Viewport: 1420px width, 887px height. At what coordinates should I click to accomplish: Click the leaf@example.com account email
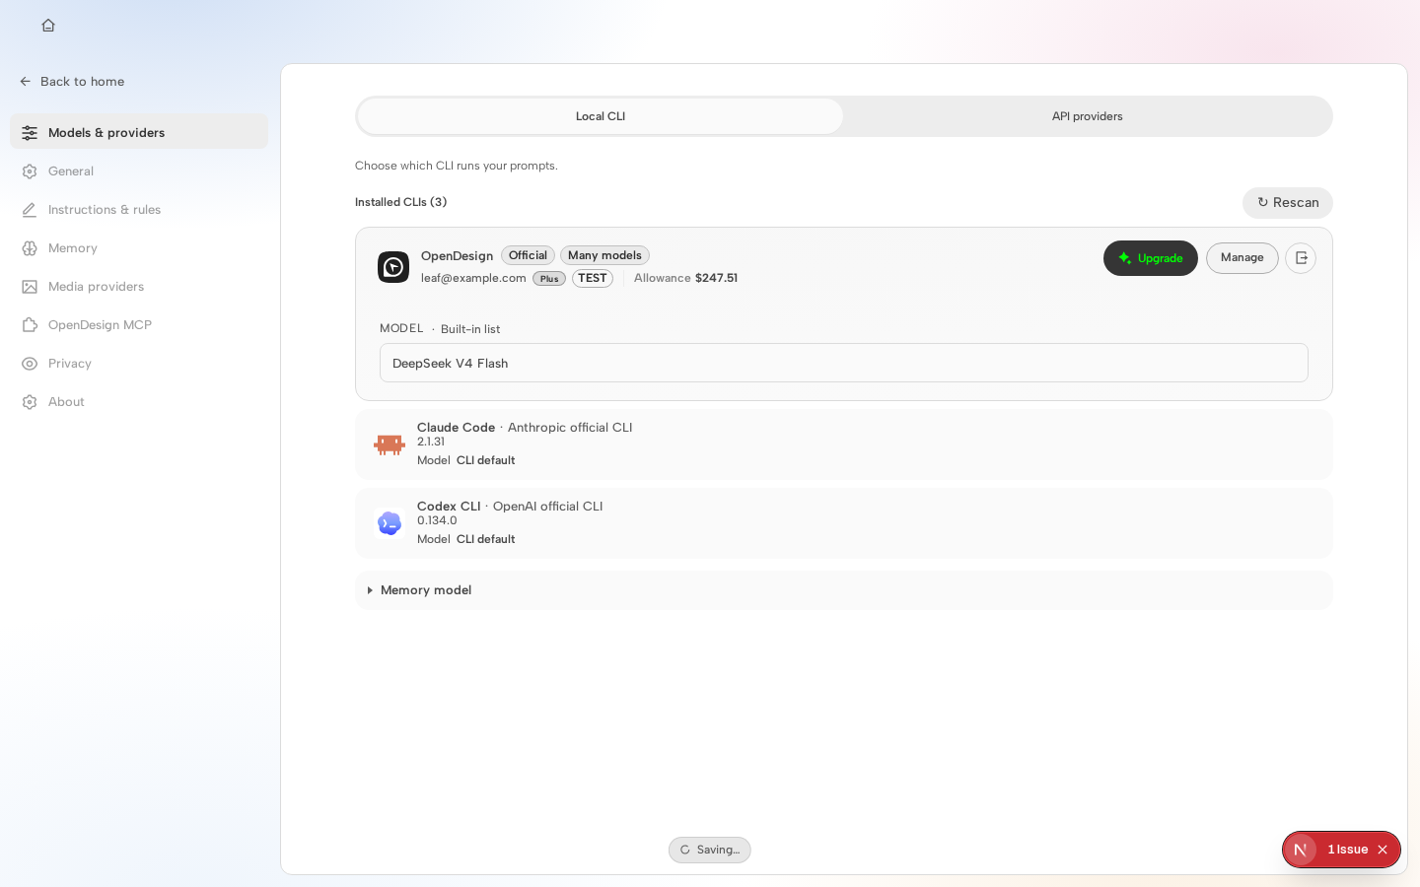click(x=473, y=278)
